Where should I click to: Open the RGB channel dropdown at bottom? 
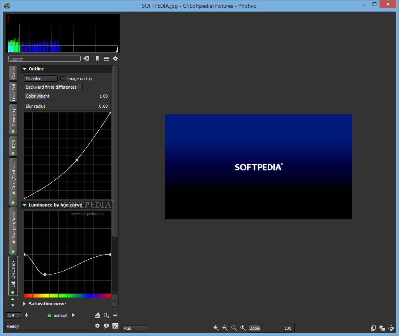(134, 328)
